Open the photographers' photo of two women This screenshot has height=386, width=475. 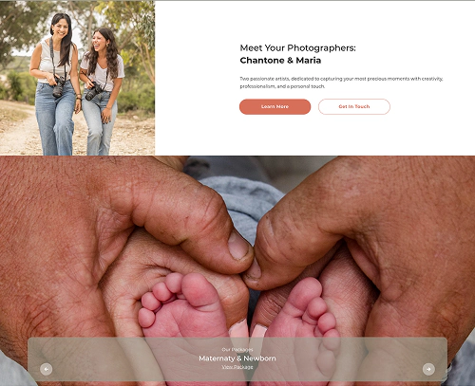(77, 78)
